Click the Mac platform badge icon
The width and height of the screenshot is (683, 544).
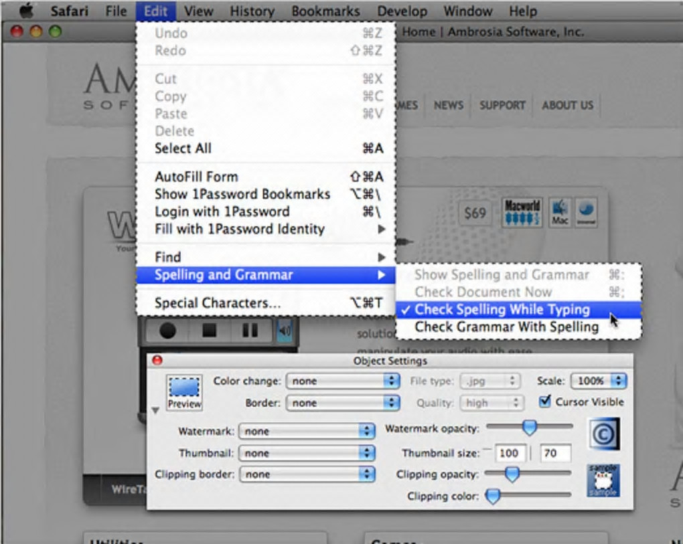pyautogui.click(x=560, y=212)
